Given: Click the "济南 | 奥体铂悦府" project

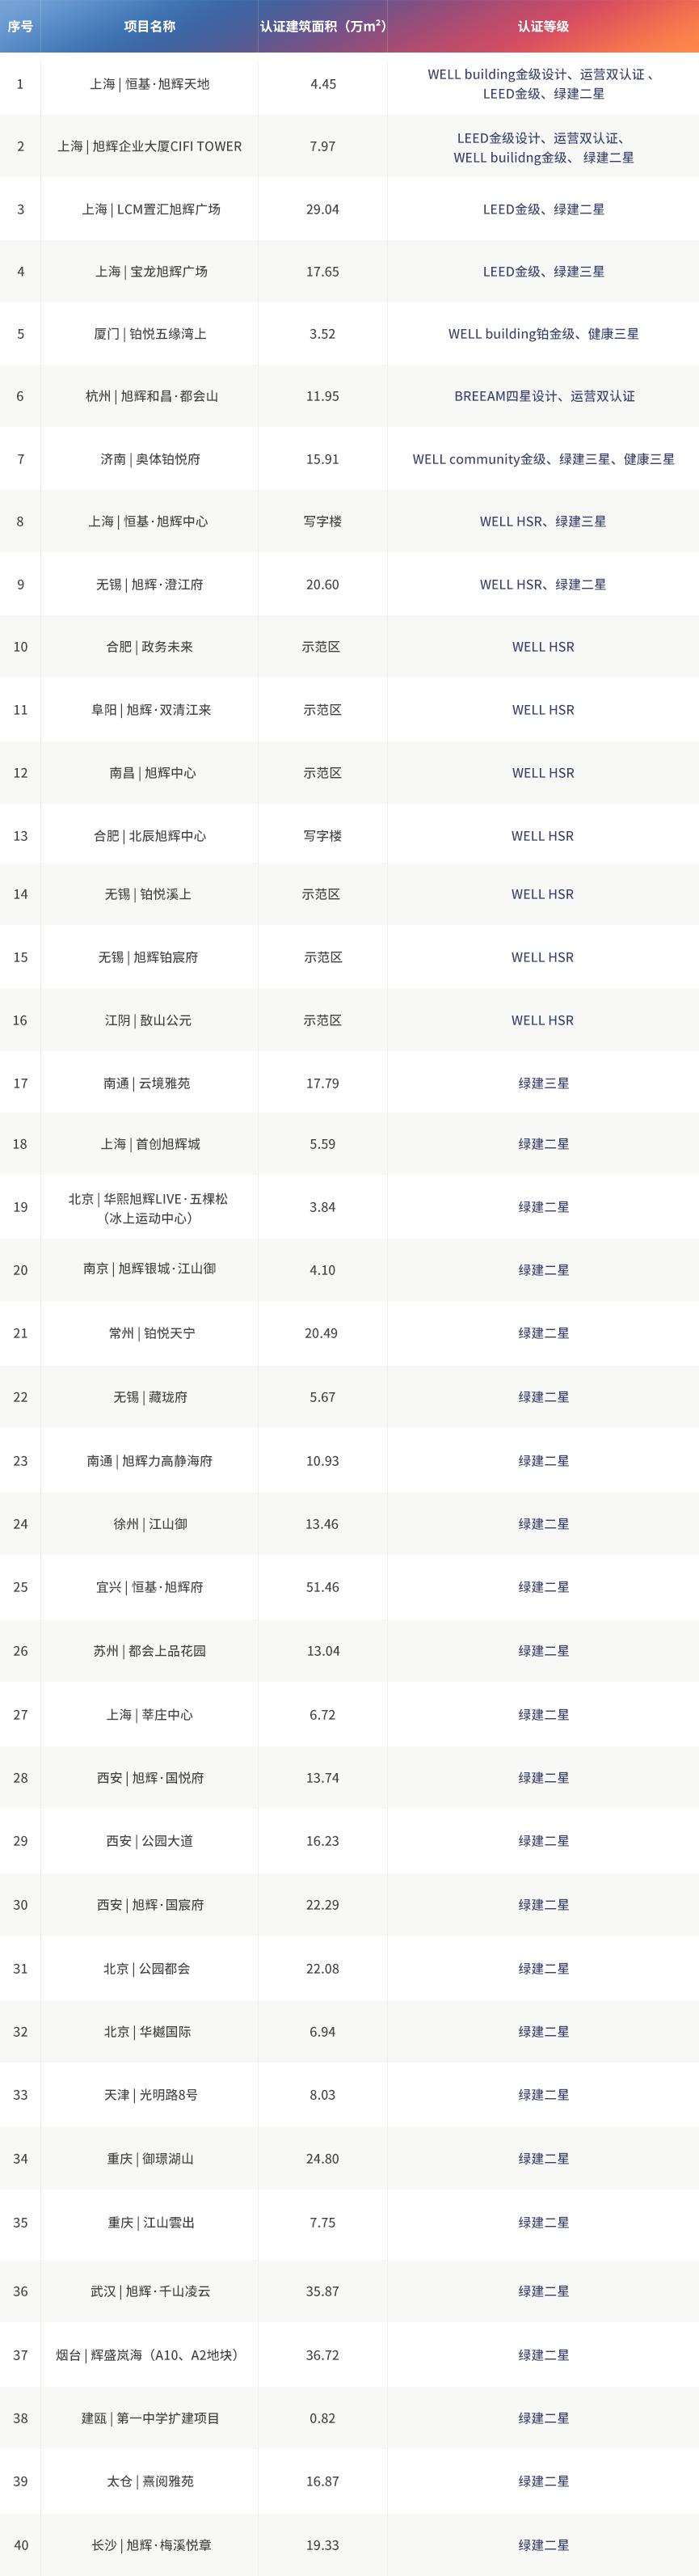Looking at the screenshot, I should [150, 459].
